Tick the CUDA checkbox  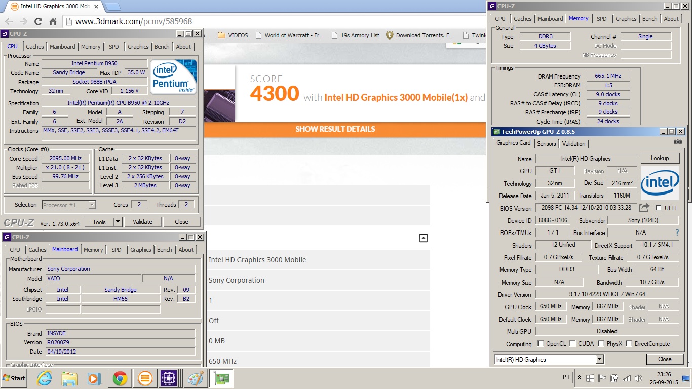pos(572,344)
